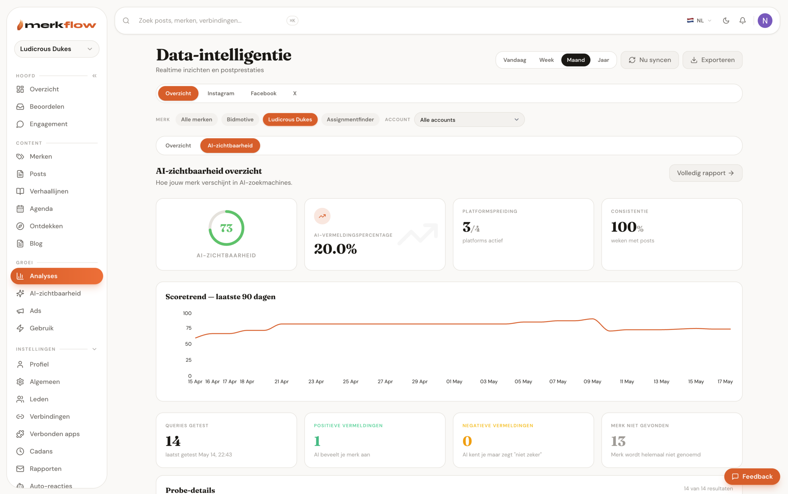
Task: Open Verhaallijnen in the sidebar
Action: coord(57,191)
